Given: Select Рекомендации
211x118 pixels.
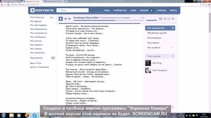Looking at the screenshot, I should point(154,38).
